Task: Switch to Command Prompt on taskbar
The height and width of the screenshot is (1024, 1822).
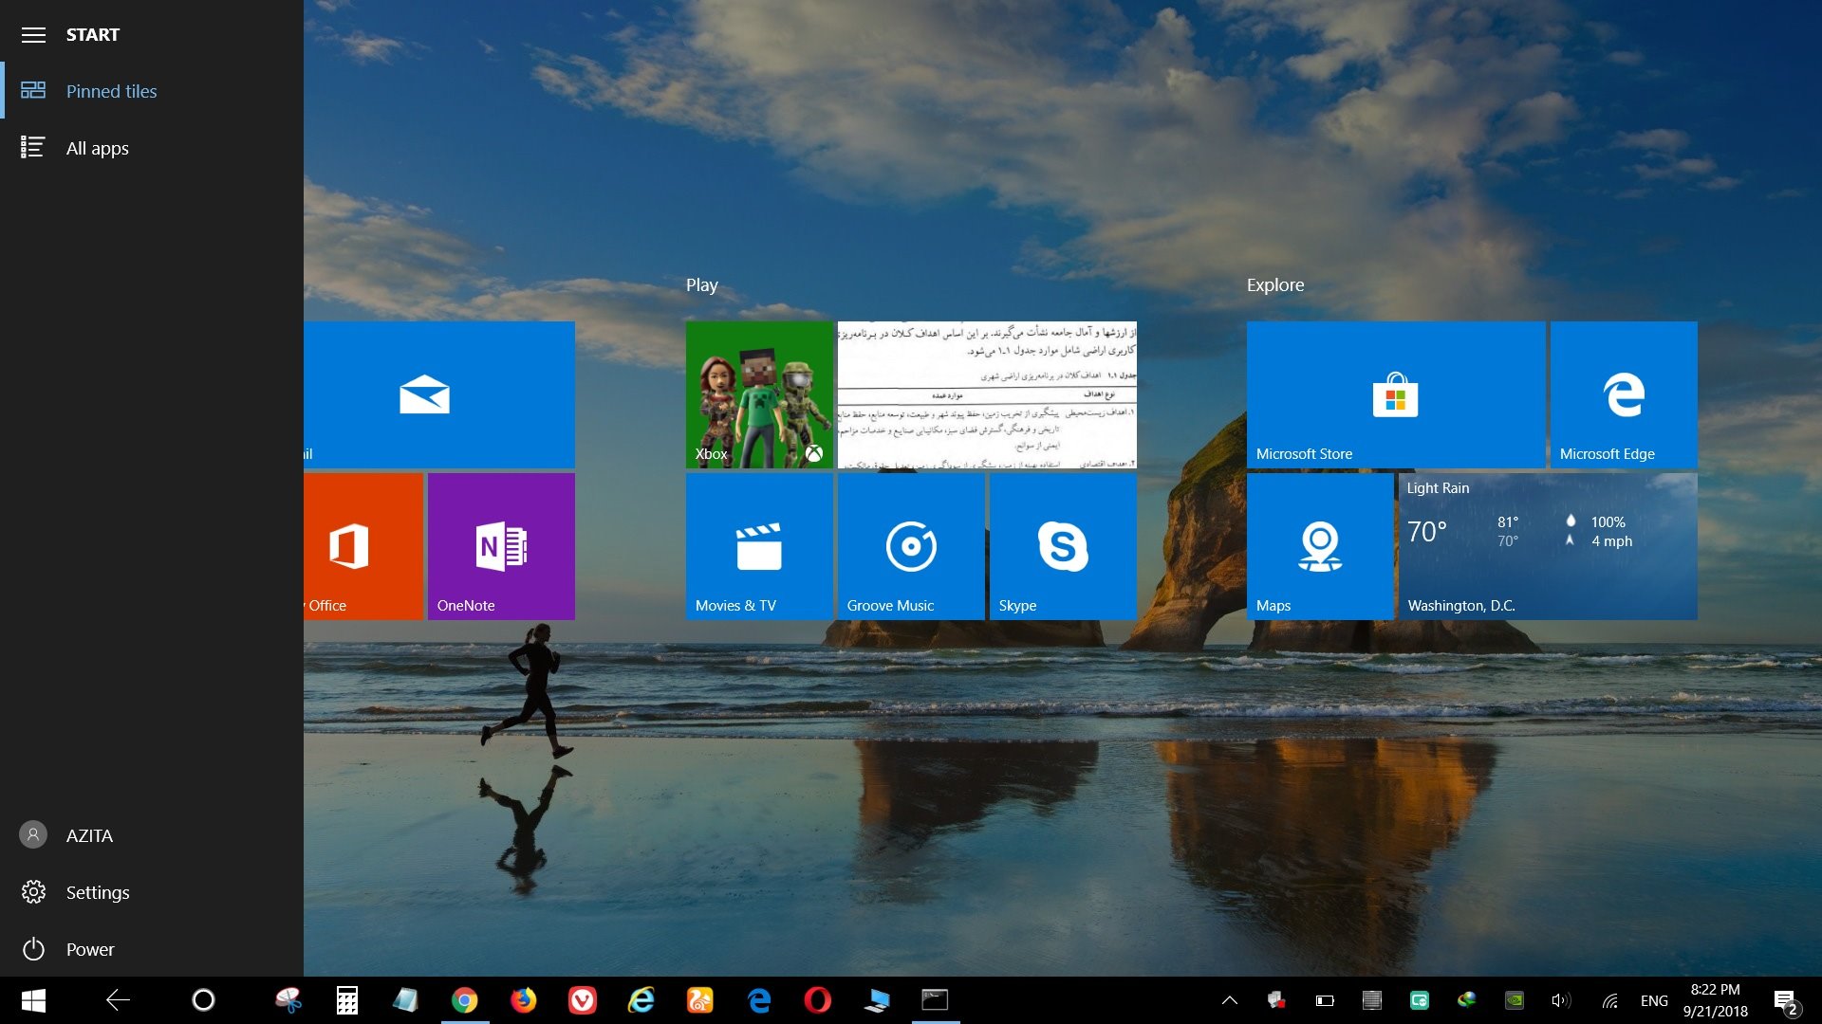Action: (x=936, y=1000)
